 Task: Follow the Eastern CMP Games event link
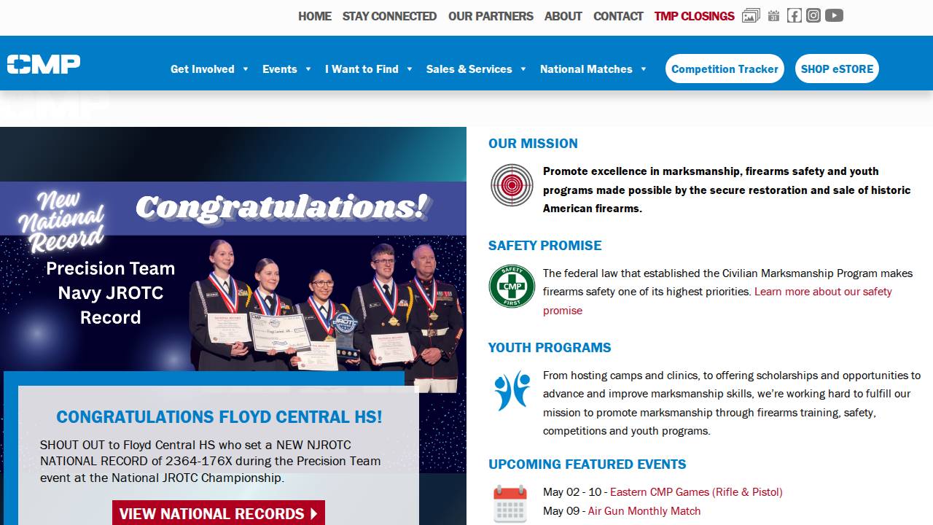pos(695,492)
